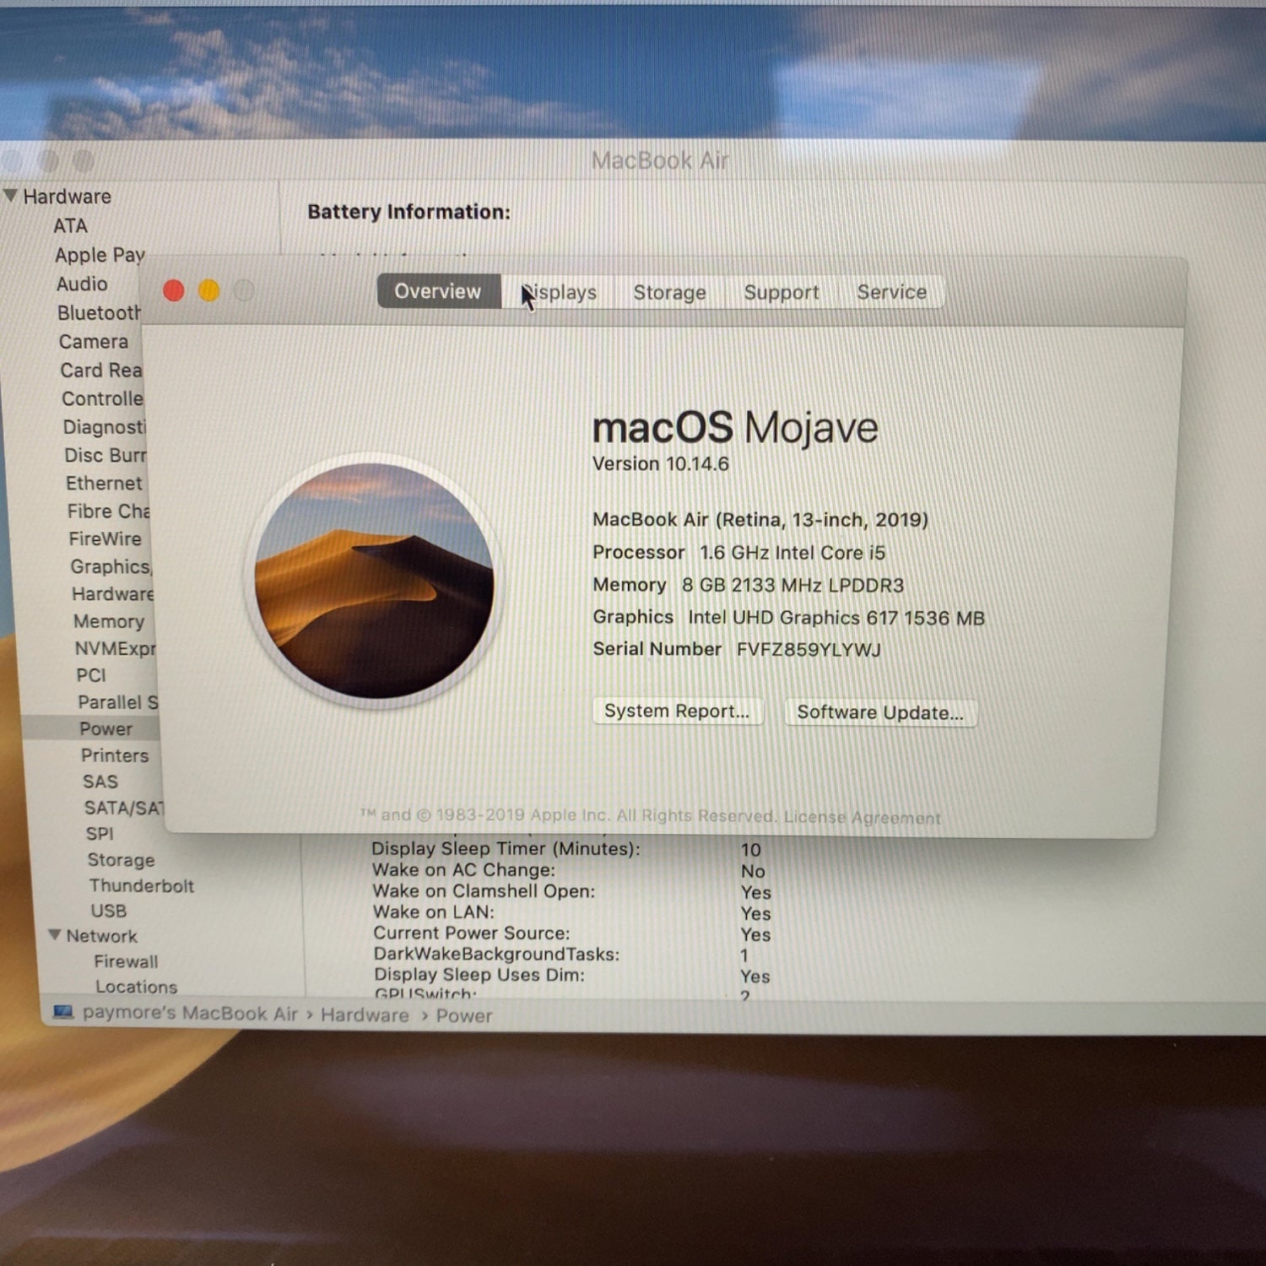The image size is (1266, 1266).
Task: Open Software Update... button
Action: [x=880, y=712]
